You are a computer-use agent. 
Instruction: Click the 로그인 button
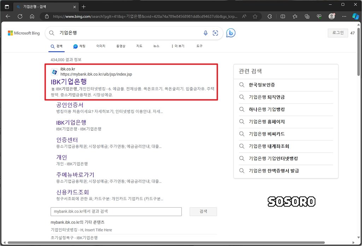(338, 33)
